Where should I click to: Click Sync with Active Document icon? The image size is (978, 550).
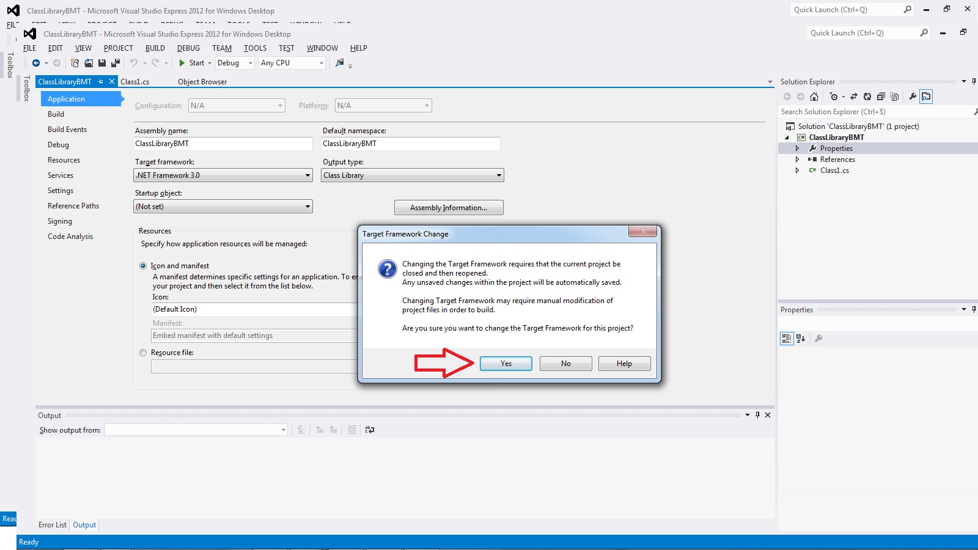pyautogui.click(x=854, y=97)
